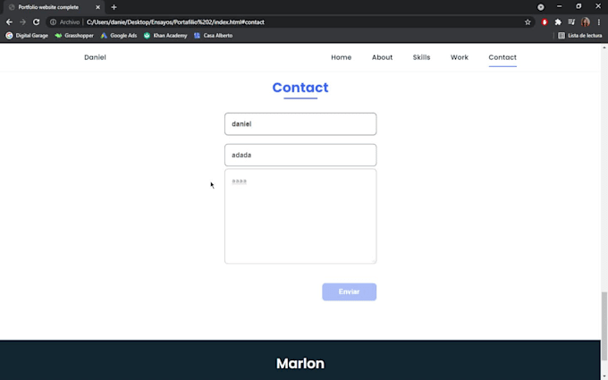This screenshot has height=380, width=608.
Task: Open the user profile avatar
Action: (586, 22)
